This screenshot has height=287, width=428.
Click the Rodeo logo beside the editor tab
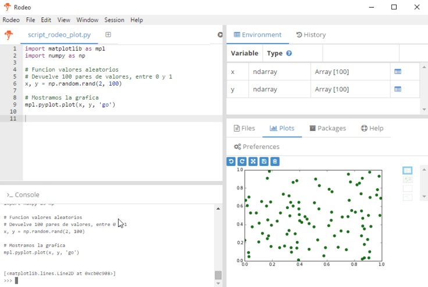coord(9,35)
